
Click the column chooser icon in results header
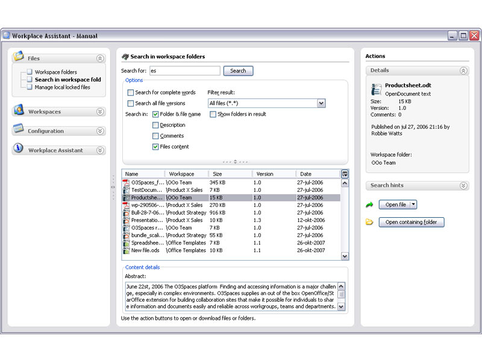pyautogui.click(x=345, y=174)
